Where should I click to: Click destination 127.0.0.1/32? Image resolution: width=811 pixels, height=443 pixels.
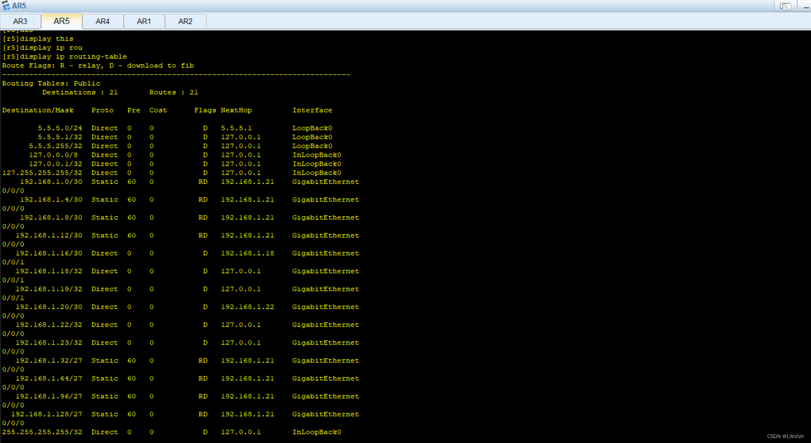[x=56, y=164]
